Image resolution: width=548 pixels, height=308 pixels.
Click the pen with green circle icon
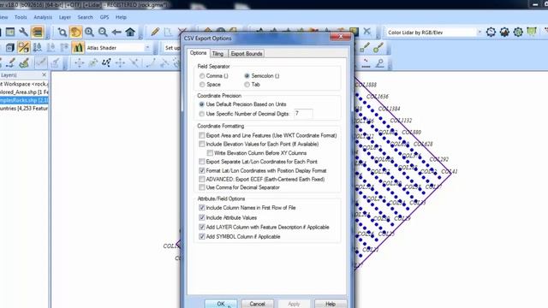click(378, 48)
